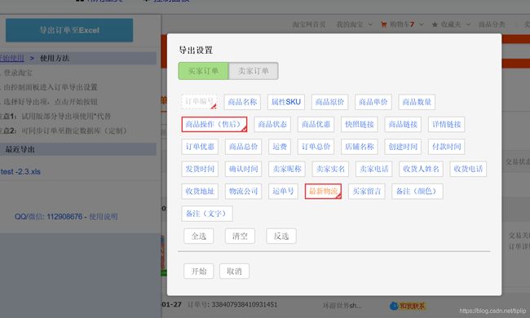Toggle the 收货人姓名 export field
This screenshot has width=530, height=318.
tap(421, 169)
